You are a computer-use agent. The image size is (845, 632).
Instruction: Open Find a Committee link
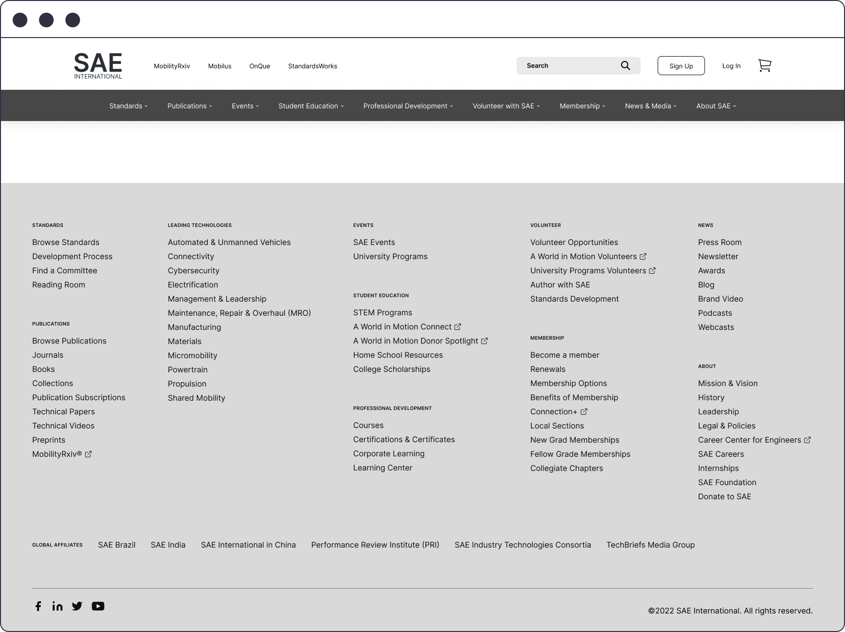pos(65,270)
